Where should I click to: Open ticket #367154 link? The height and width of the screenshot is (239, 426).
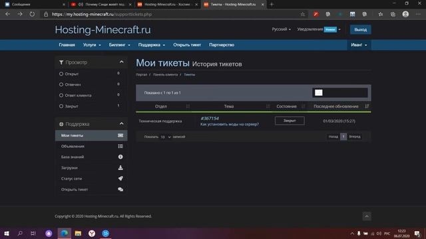[x=210, y=118]
